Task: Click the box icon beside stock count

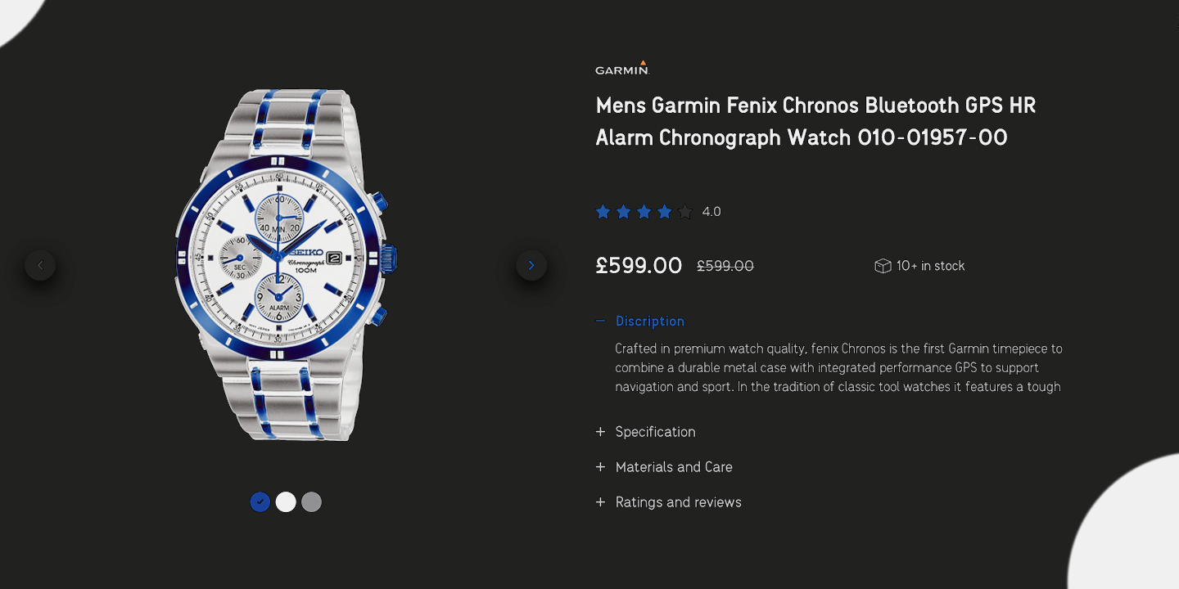Action: (x=883, y=266)
